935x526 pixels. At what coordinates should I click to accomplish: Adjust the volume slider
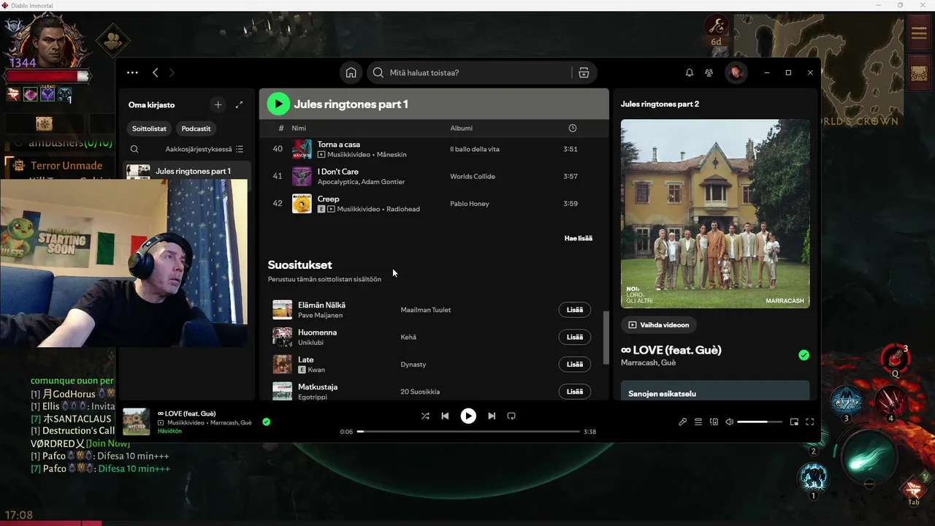[x=760, y=422]
